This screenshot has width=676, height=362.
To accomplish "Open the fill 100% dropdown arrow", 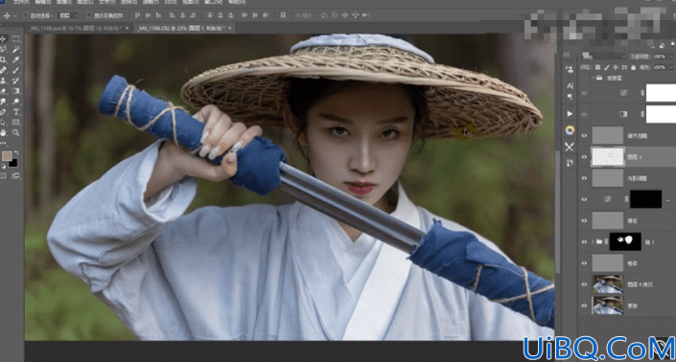I will [x=671, y=68].
